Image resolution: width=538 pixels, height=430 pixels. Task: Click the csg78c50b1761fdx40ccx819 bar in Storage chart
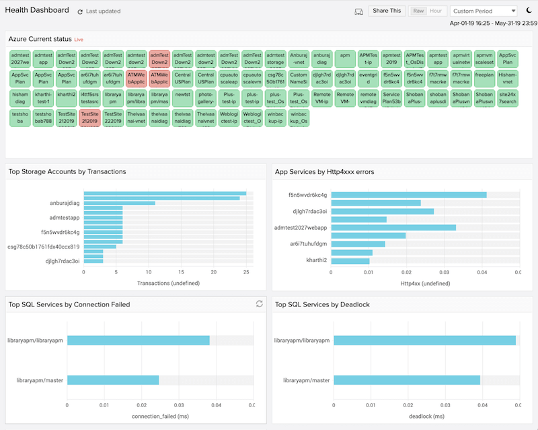pos(100,247)
